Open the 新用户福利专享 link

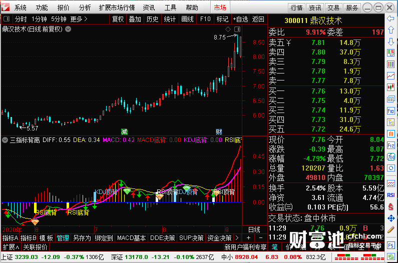click(x=245, y=247)
